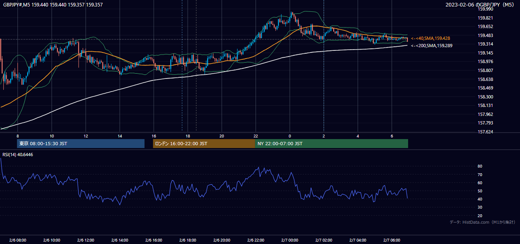Click the price axis label 159.483

[x=485, y=35]
